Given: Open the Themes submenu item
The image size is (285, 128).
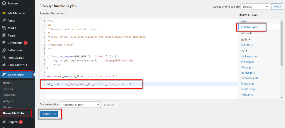Looking at the screenshot, I should (x=8, y=83).
